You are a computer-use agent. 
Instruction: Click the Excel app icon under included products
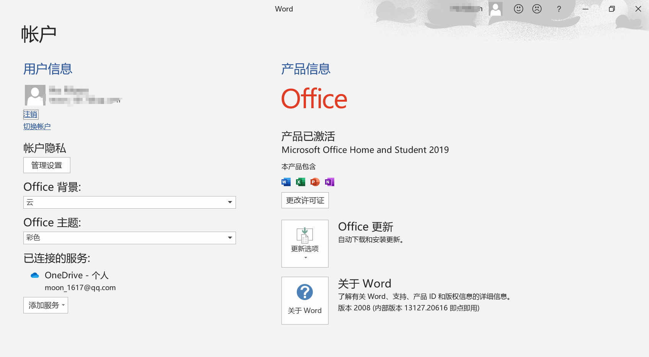pos(301,182)
